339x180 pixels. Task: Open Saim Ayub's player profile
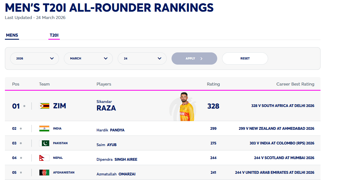[107, 145]
